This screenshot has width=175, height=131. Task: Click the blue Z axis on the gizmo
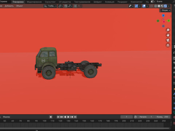(x=163, y=15)
